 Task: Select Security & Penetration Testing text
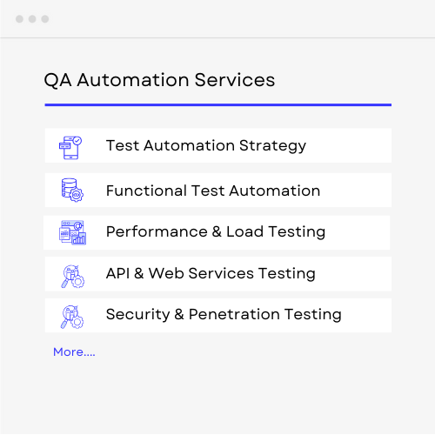(224, 315)
